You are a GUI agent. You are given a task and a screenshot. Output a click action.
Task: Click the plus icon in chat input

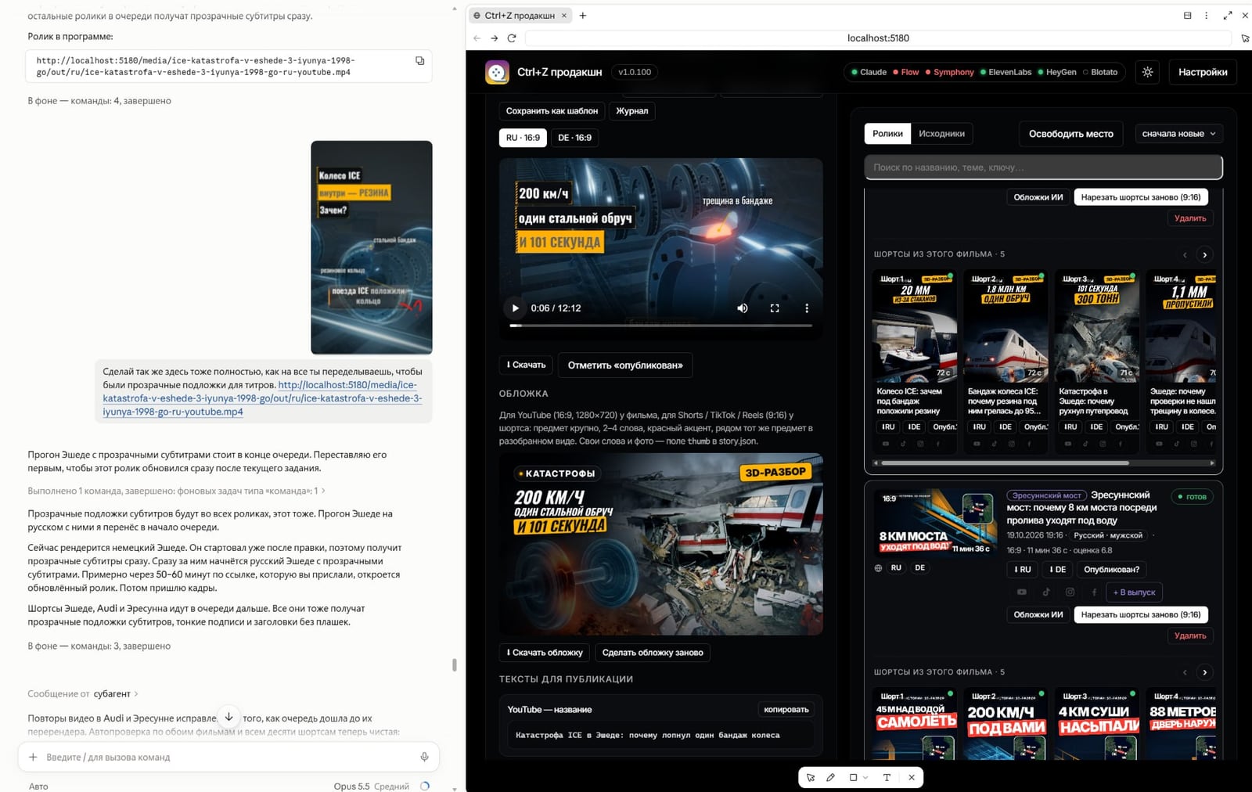click(33, 757)
